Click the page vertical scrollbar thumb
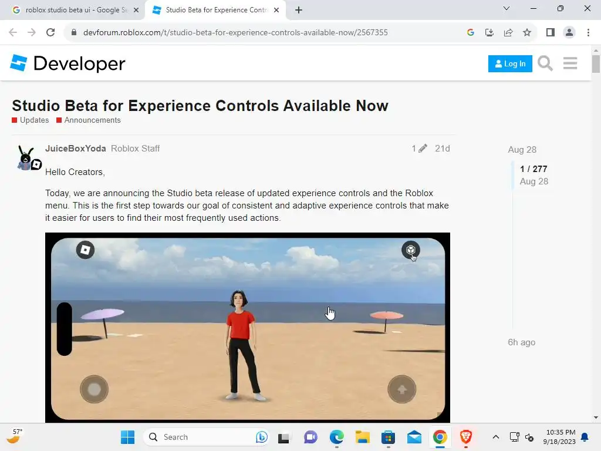 pos(596,63)
